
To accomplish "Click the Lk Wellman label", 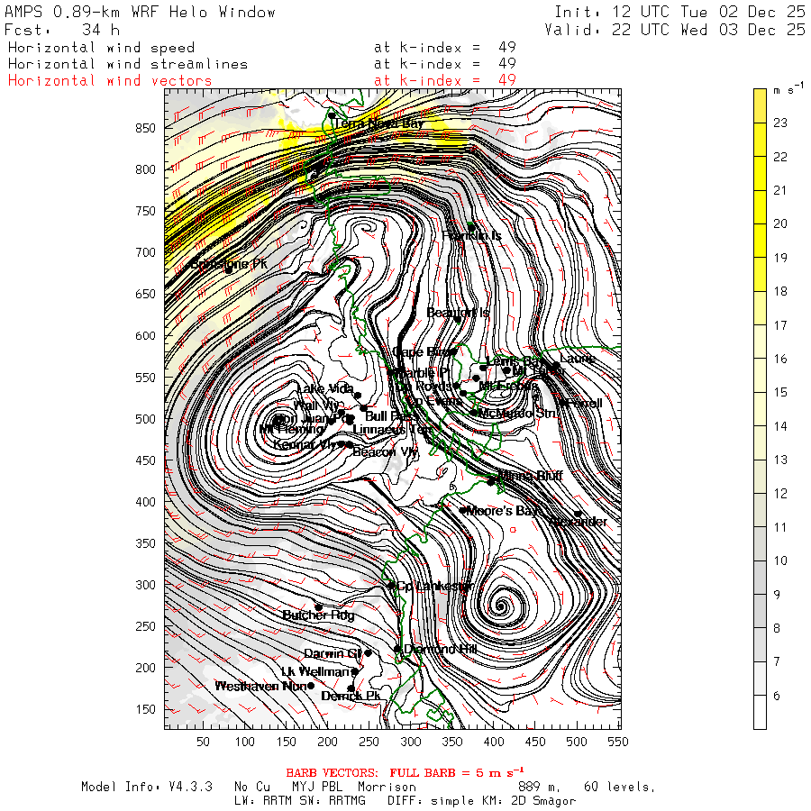I will click(315, 672).
